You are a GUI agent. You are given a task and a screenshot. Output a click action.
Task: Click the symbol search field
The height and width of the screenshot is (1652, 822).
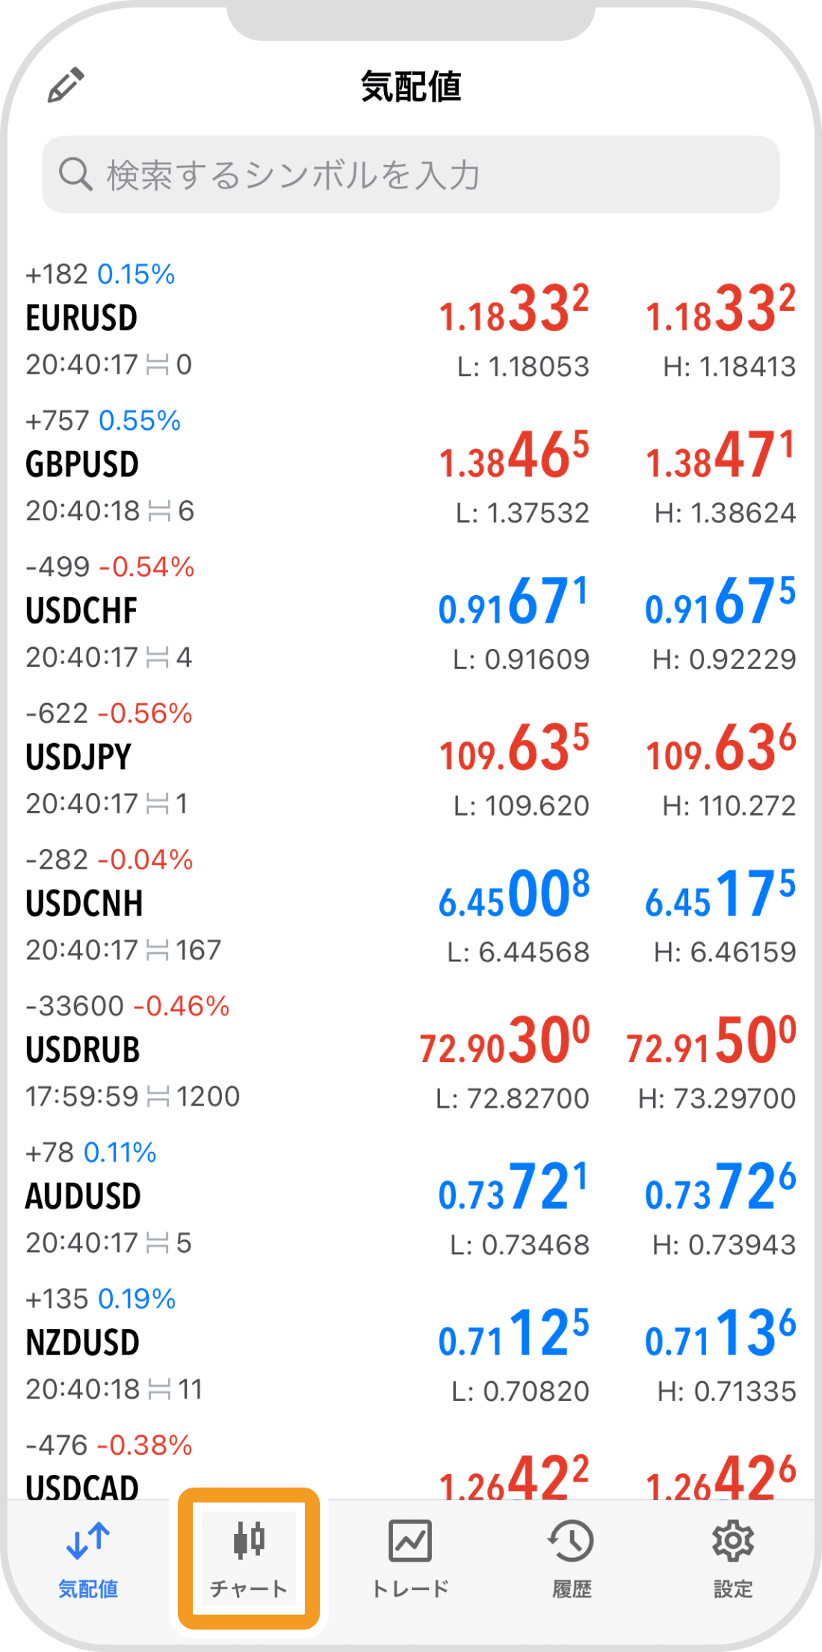pos(411,174)
